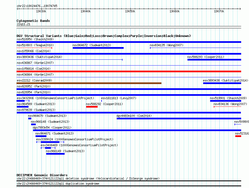This screenshot has width=249, height=188.
Task: Click the DECIPHER Genomic Disorders track title
Action: pos(42,175)
